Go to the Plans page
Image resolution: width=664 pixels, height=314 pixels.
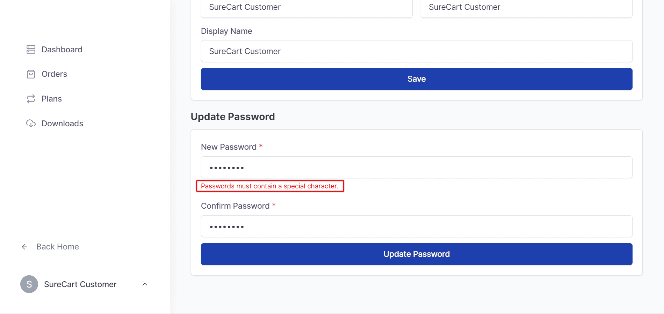click(52, 99)
